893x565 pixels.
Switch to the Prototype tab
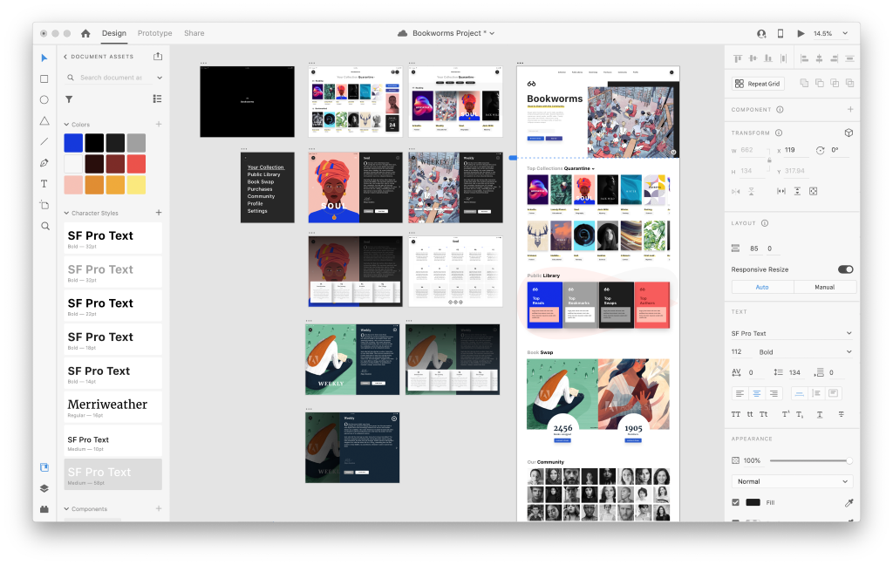click(154, 33)
